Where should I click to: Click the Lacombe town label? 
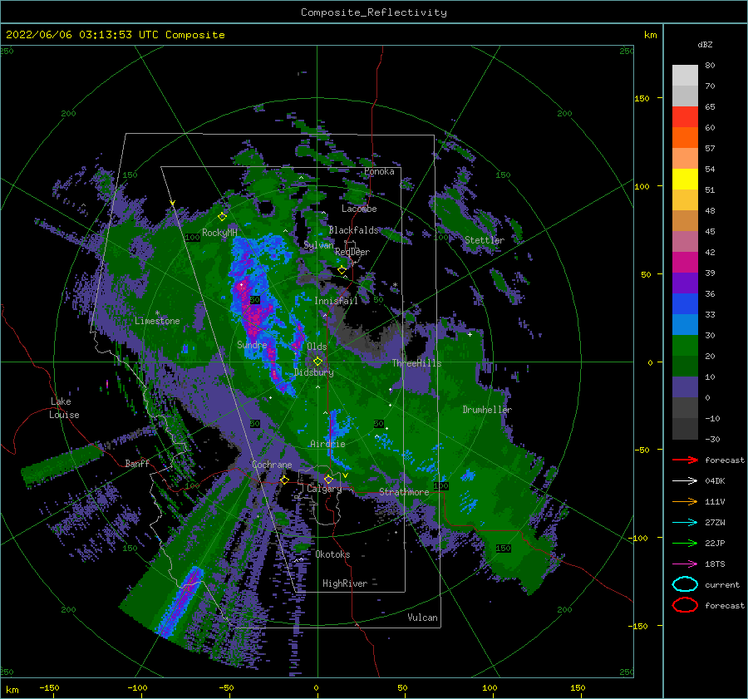(359, 209)
